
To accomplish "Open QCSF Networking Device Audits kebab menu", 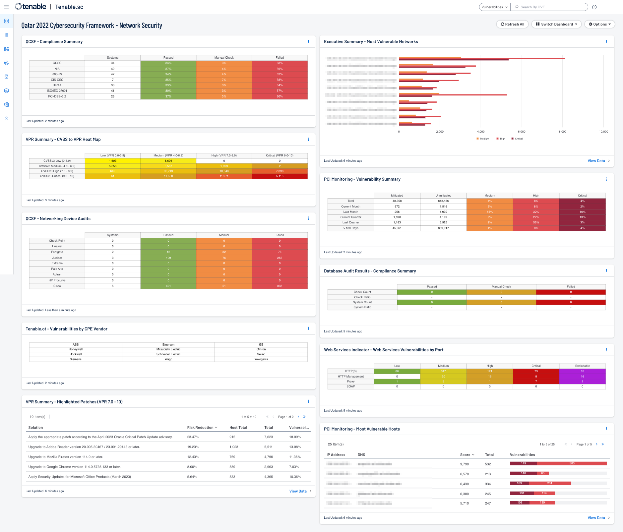I will 308,218.
